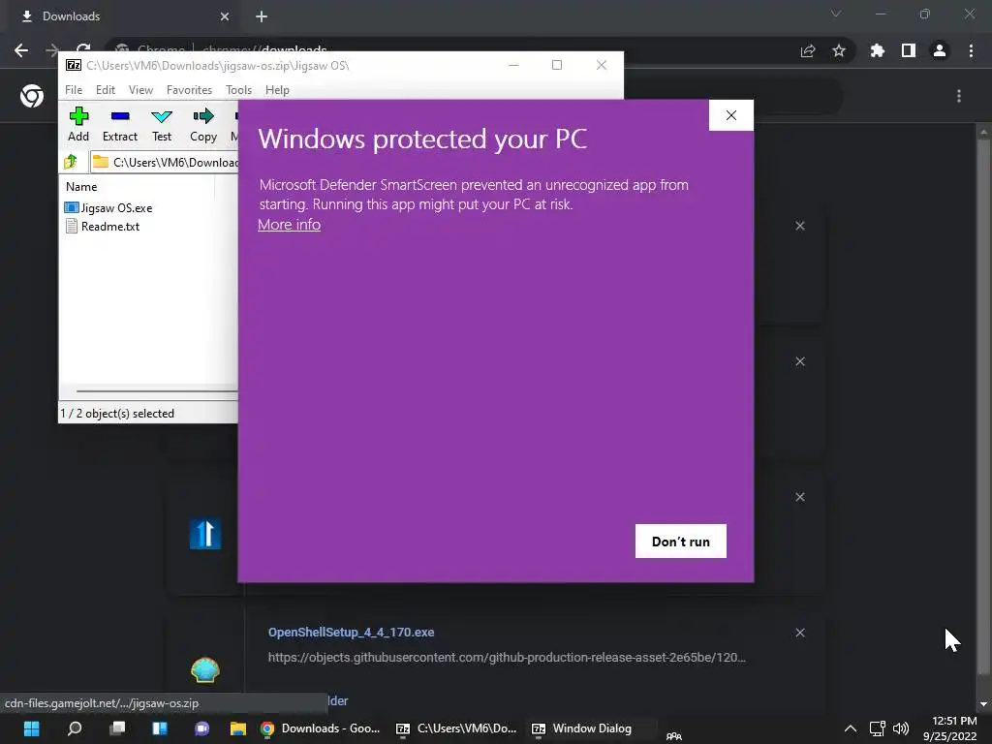Screen dimensions: 992x744
Task: Remove OpenShellSetup download from the list
Action: (x=800, y=633)
